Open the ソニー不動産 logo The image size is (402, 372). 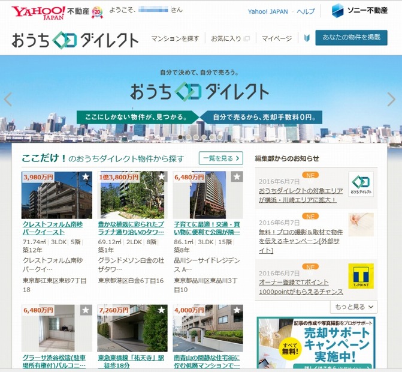pyautogui.click(x=359, y=11)
